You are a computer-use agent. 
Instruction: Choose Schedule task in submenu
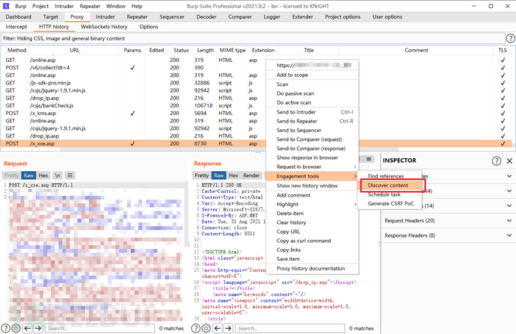[384, 194]
